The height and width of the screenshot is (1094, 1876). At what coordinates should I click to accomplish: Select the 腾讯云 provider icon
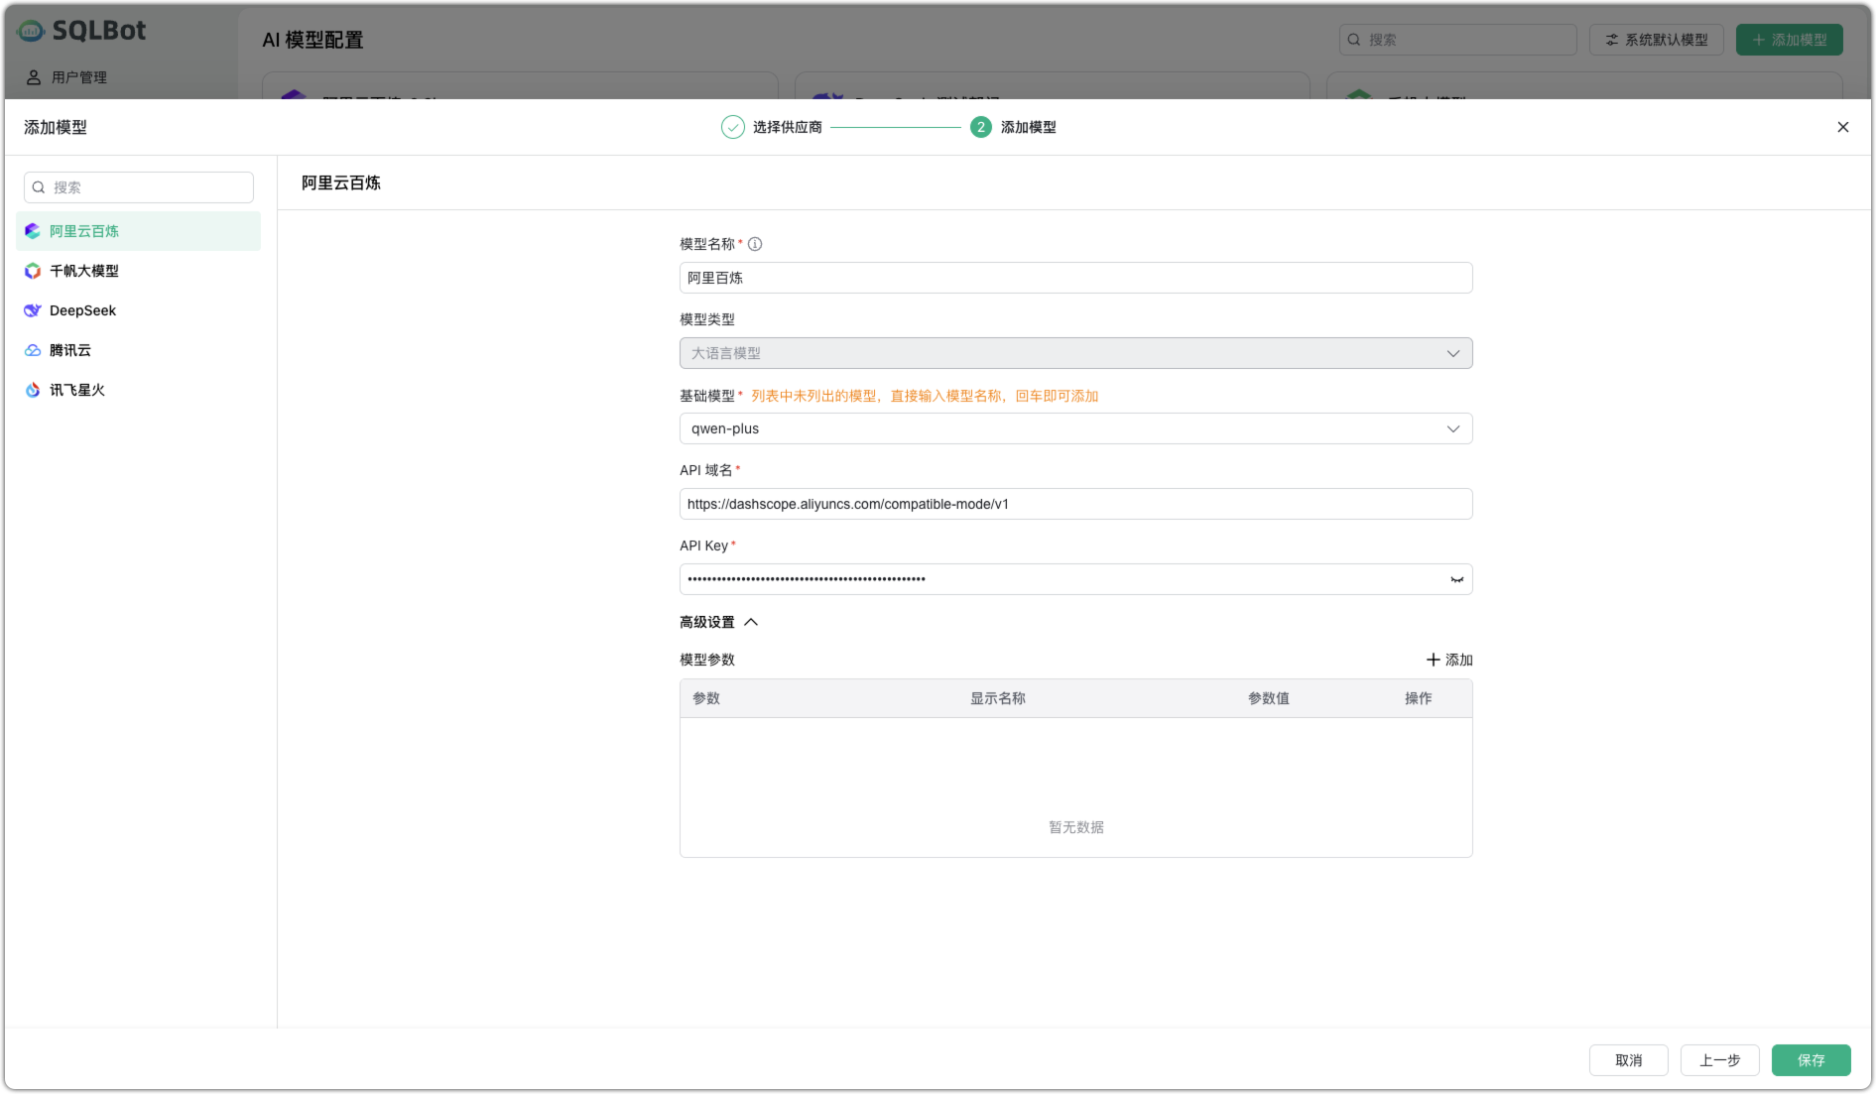[x=32, y=349]
